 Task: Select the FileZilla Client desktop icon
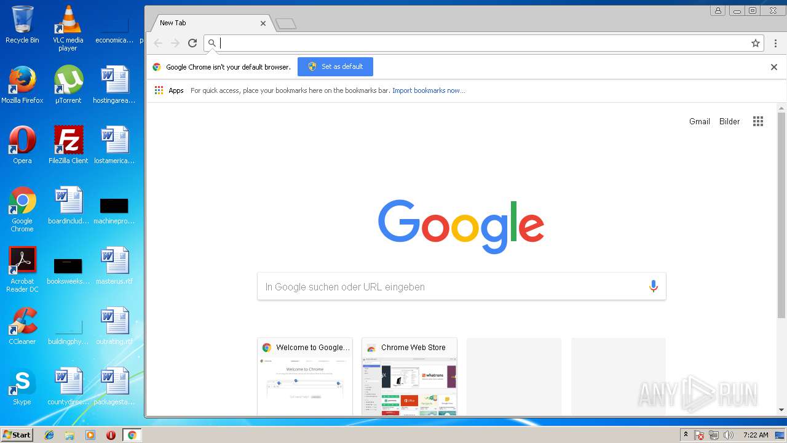68,145
